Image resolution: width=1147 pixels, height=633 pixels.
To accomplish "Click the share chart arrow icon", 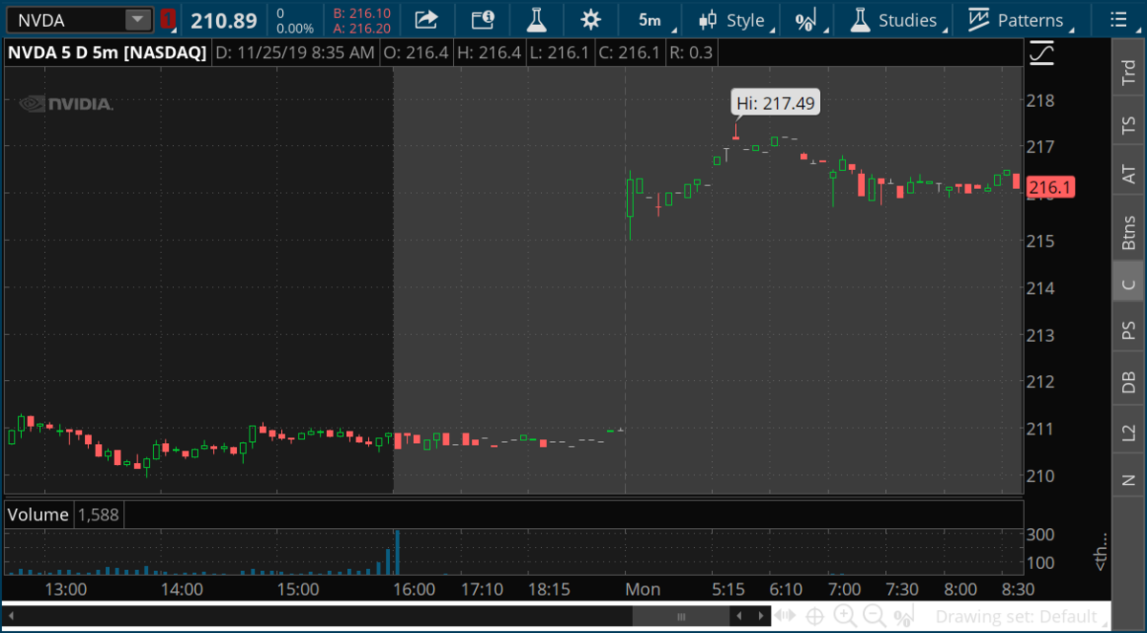I will point(426,19).
